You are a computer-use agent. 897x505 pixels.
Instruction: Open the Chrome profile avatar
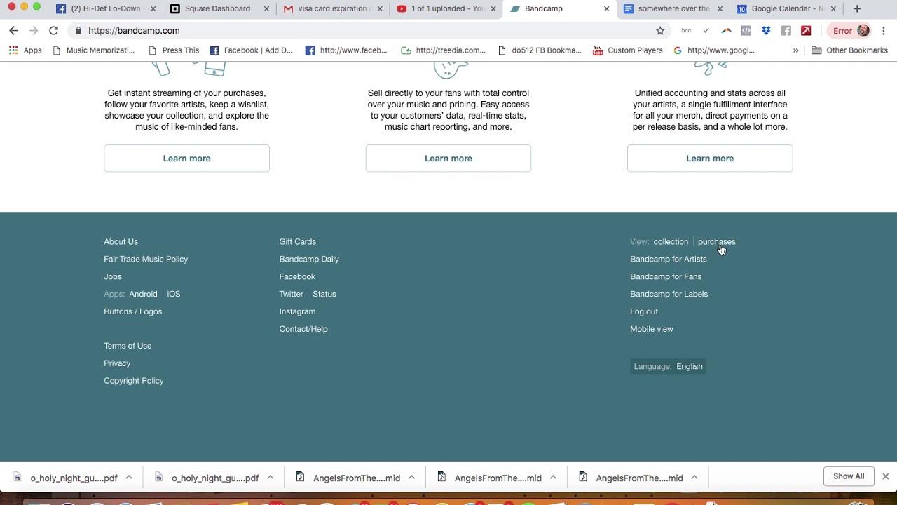[x=862, y=31]
